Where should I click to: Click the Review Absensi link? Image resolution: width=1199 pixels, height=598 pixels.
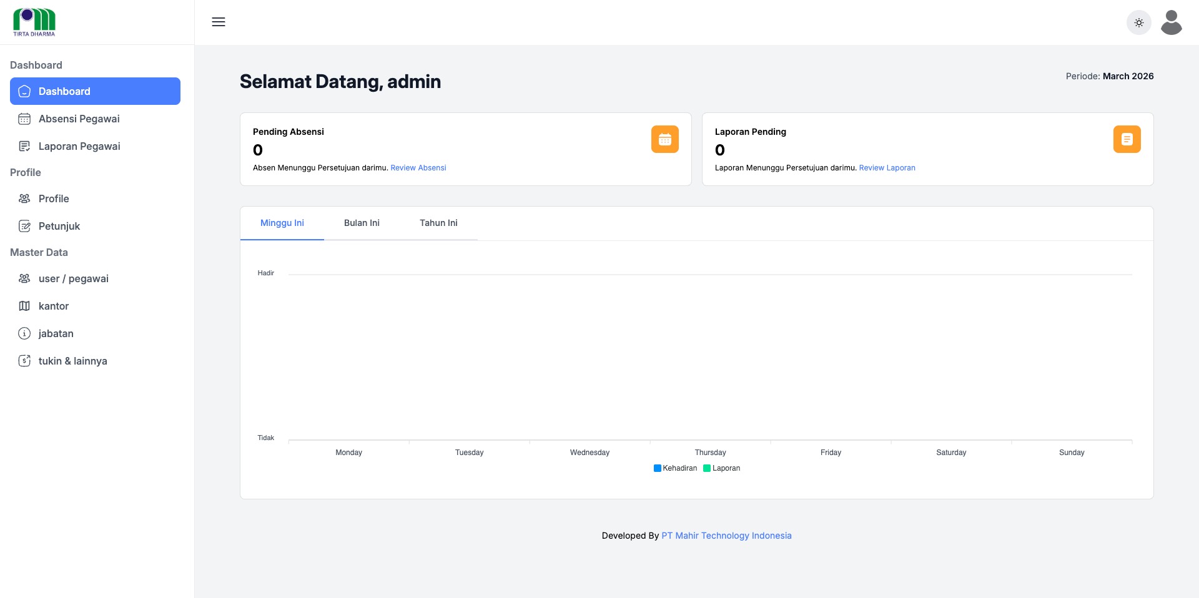418,168
